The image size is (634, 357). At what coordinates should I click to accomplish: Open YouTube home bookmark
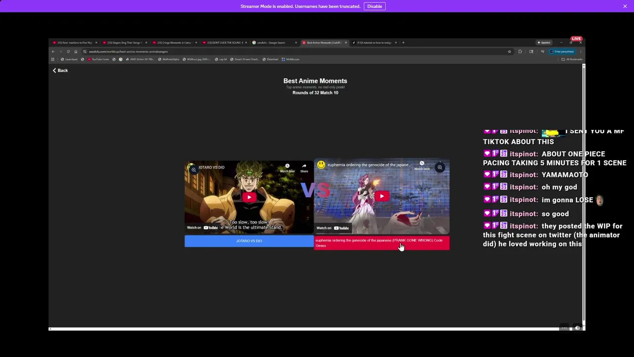pyautogui.click(x=99, y=59)
